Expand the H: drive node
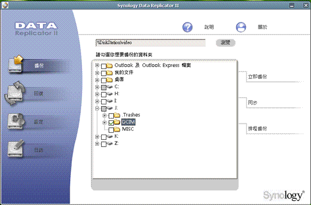The width and height of the screenshot is (311, 205). [x=97, y=94]
